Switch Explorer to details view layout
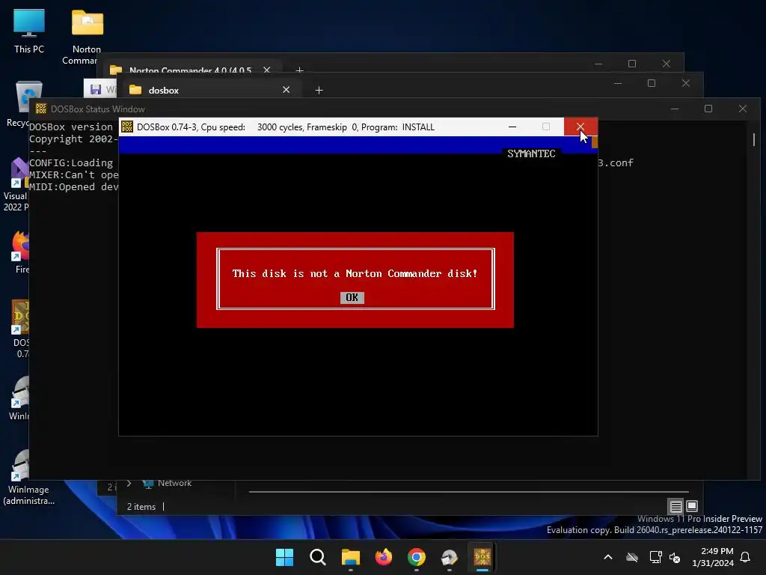The image size is (766, 575). click(x=675, y=506)
